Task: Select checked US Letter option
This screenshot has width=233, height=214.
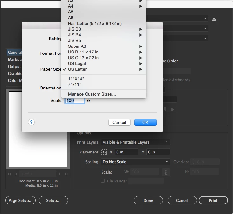Action: point(104,69)
